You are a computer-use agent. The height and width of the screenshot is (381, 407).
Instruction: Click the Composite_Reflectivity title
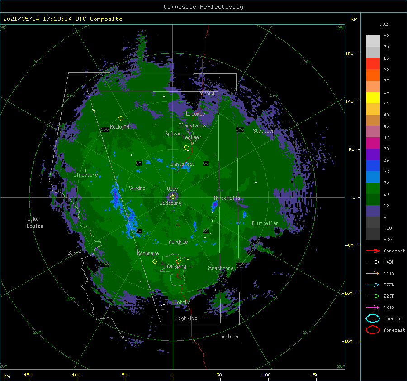[x=203, y=7]
